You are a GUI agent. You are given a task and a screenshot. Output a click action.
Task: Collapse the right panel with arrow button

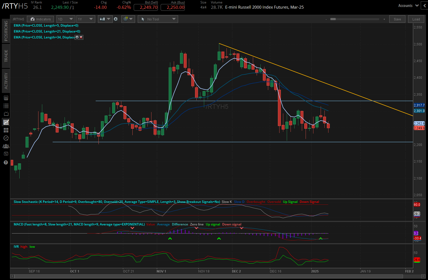point(425,5)
